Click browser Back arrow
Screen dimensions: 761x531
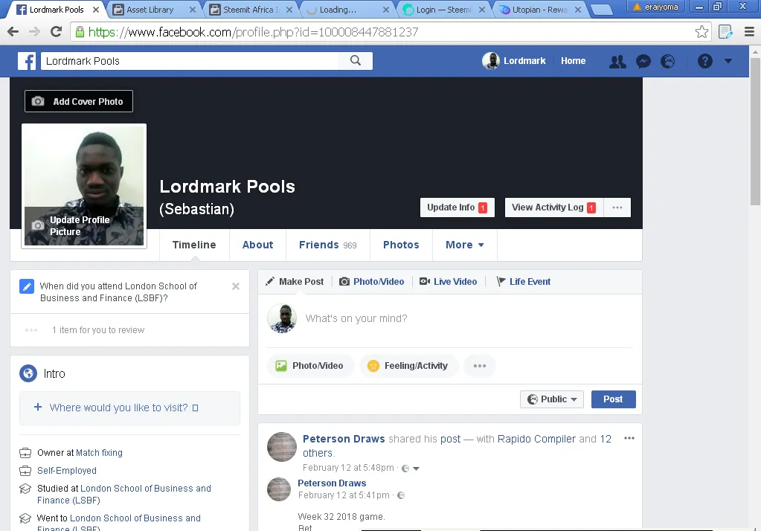[13, 32]
